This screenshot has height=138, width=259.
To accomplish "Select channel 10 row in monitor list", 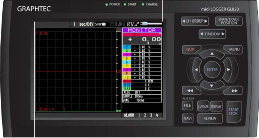I will point(142,77).
